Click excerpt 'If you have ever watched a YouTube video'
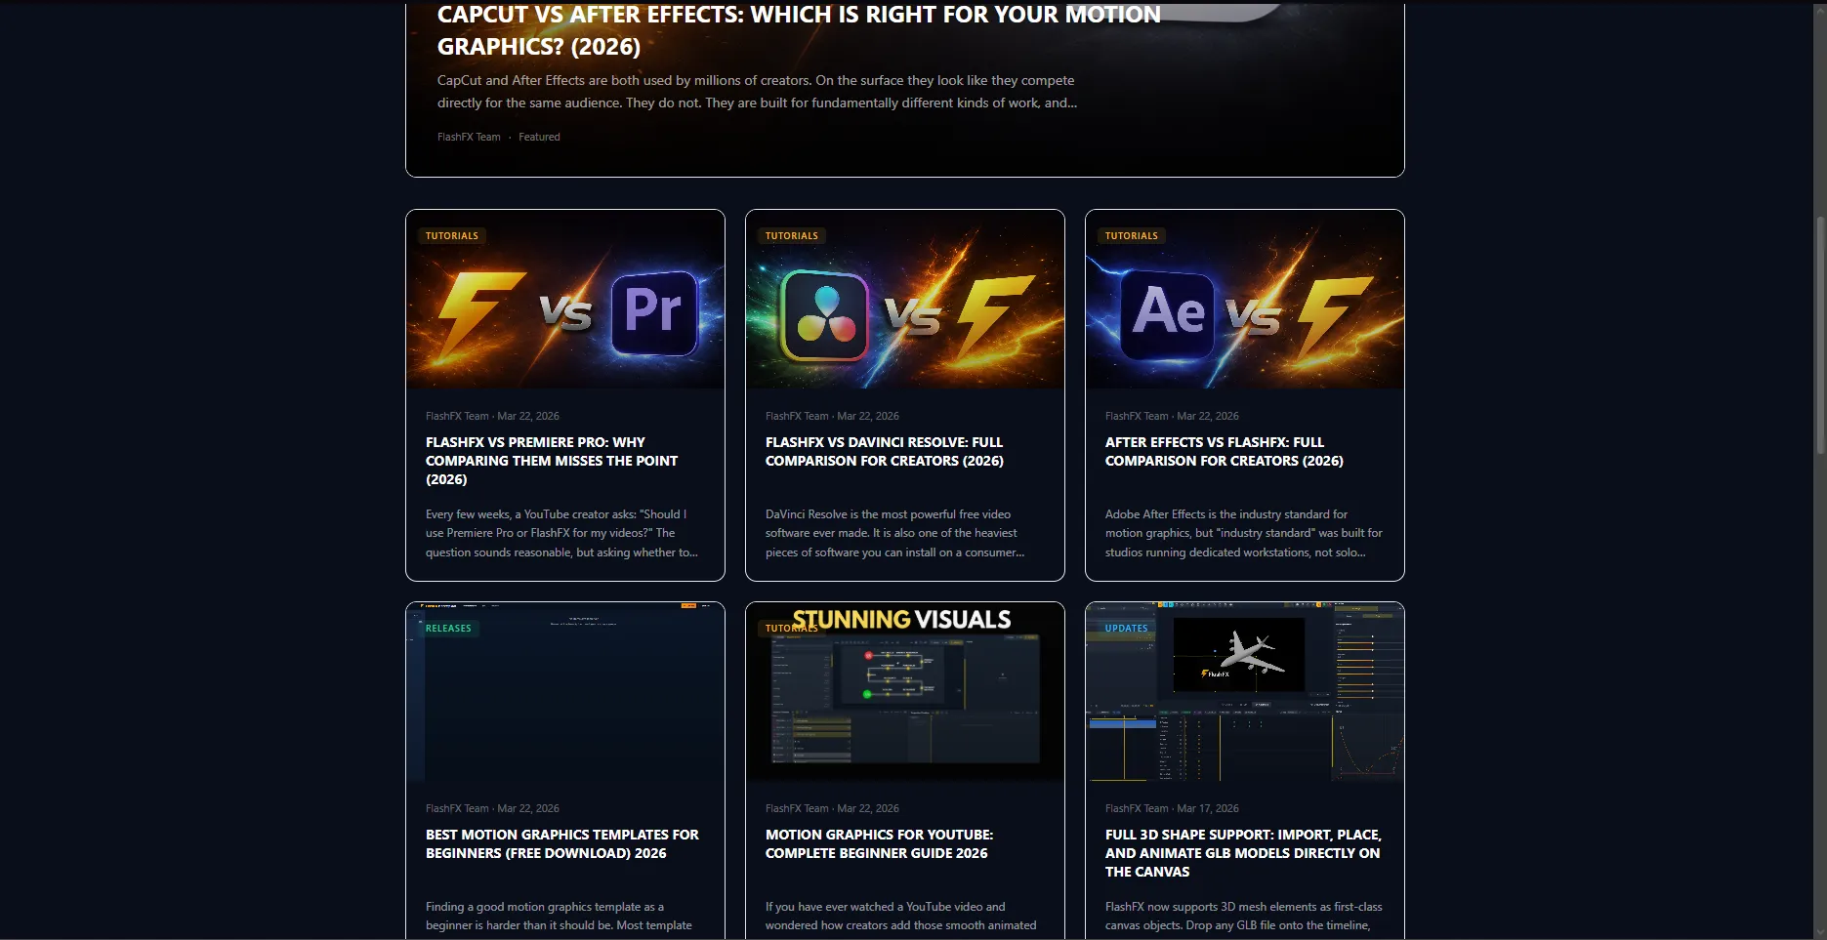1827x940 pixels. pyautogui.click(x=900, y=917)
